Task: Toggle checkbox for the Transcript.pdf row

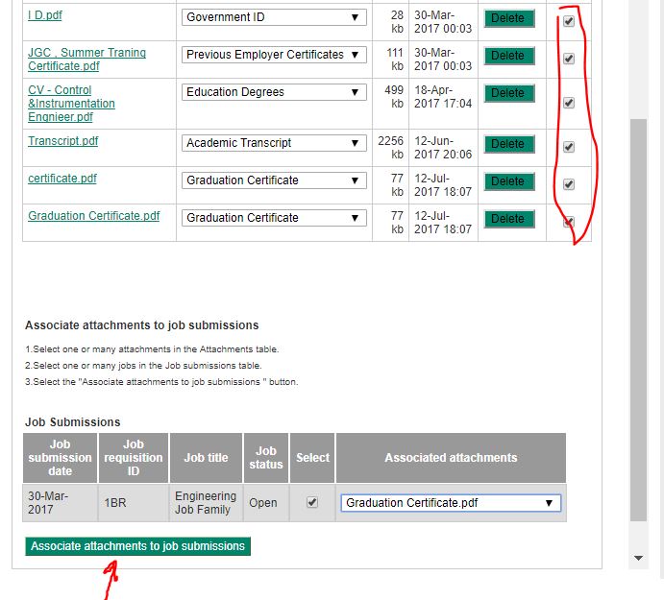Action: [x=569, y=147]
